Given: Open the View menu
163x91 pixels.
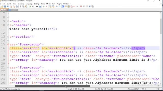Looking at the screenshot, I should (15, 4).
